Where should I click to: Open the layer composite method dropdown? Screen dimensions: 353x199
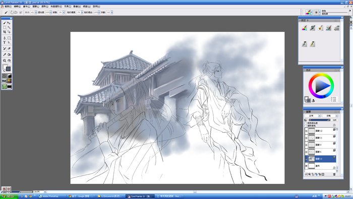click(x=313, y=116)
